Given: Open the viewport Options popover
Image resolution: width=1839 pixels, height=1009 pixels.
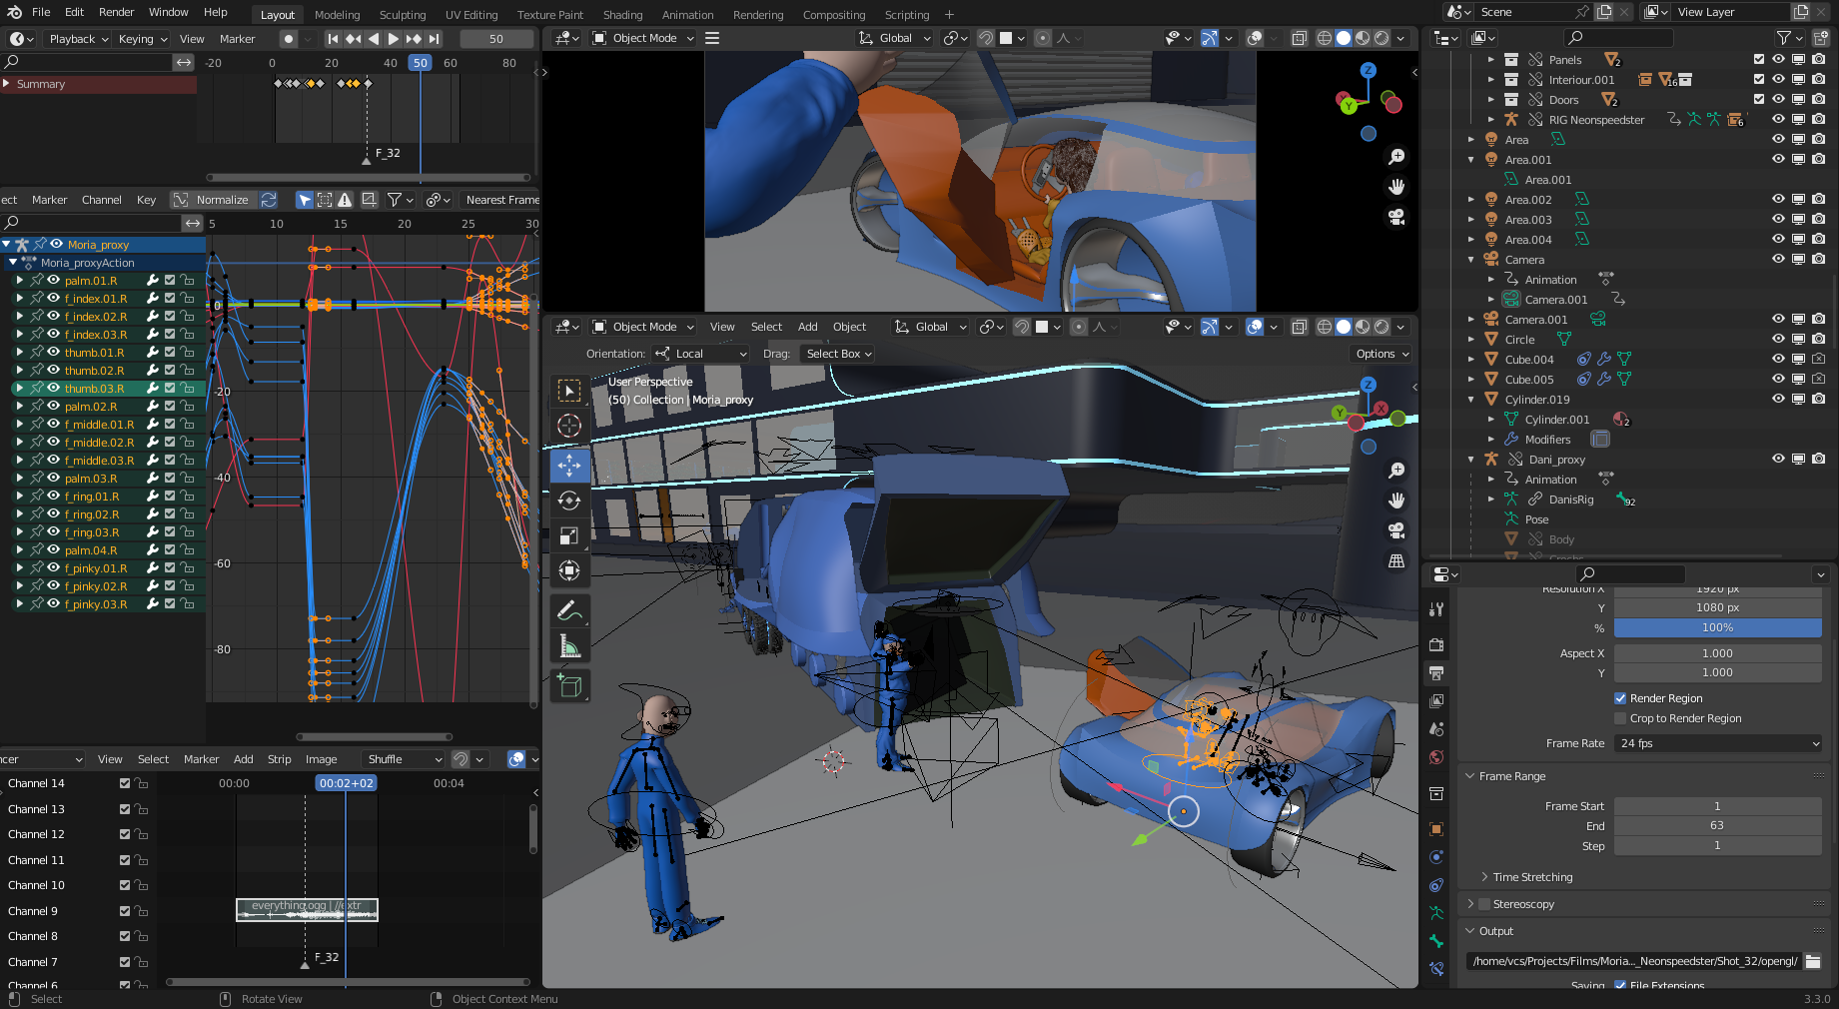Looking at the screenshot, I should pyautogui.click(x=1381, y=354).
